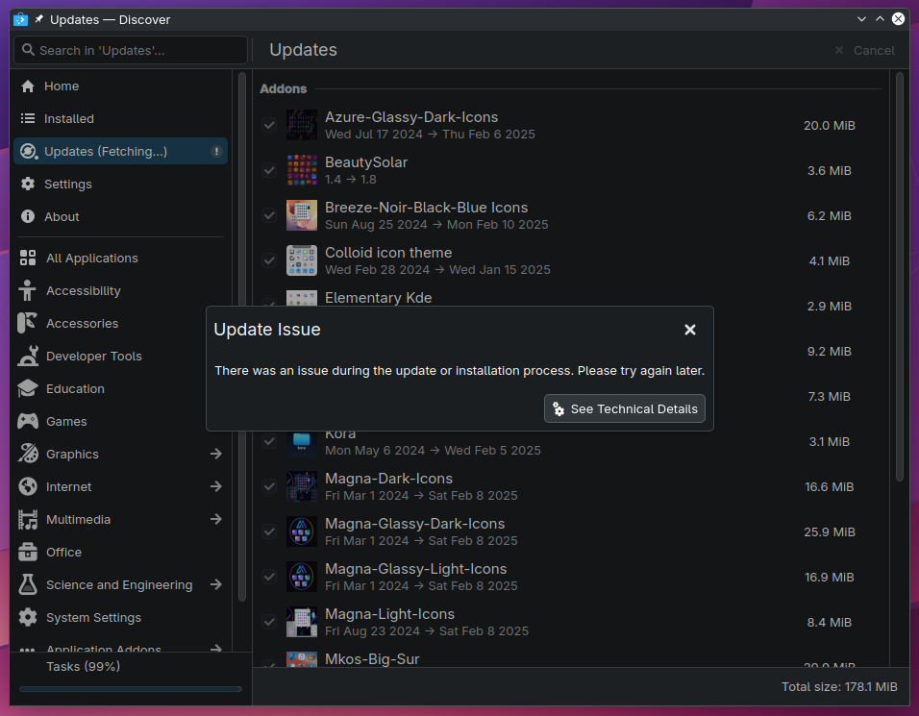Uncheck Magna-Light-Icons checkbox
The height and width of the screenshot is (716, 919).
click(269, 622)
